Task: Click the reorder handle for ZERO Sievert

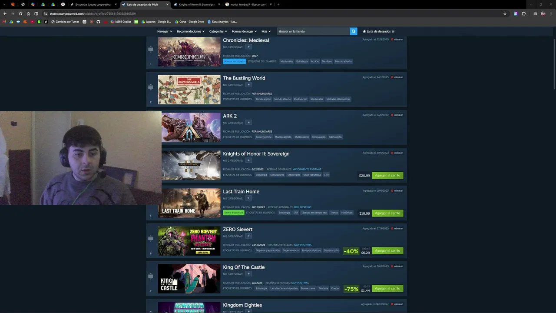Action: click(151, 238)
